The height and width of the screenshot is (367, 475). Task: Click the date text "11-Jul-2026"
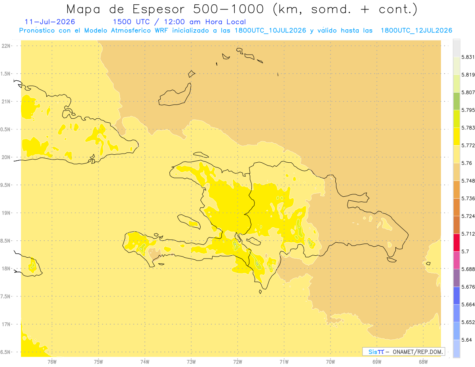(50, 22)
